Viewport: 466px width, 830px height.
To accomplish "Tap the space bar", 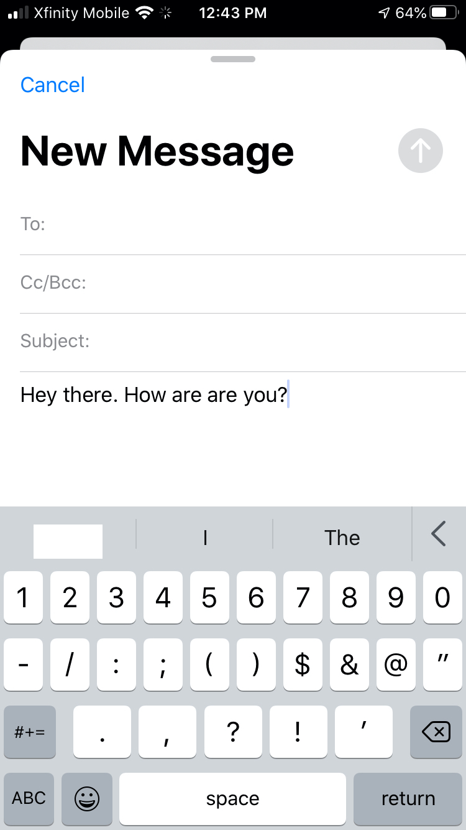I will (232, 798).
